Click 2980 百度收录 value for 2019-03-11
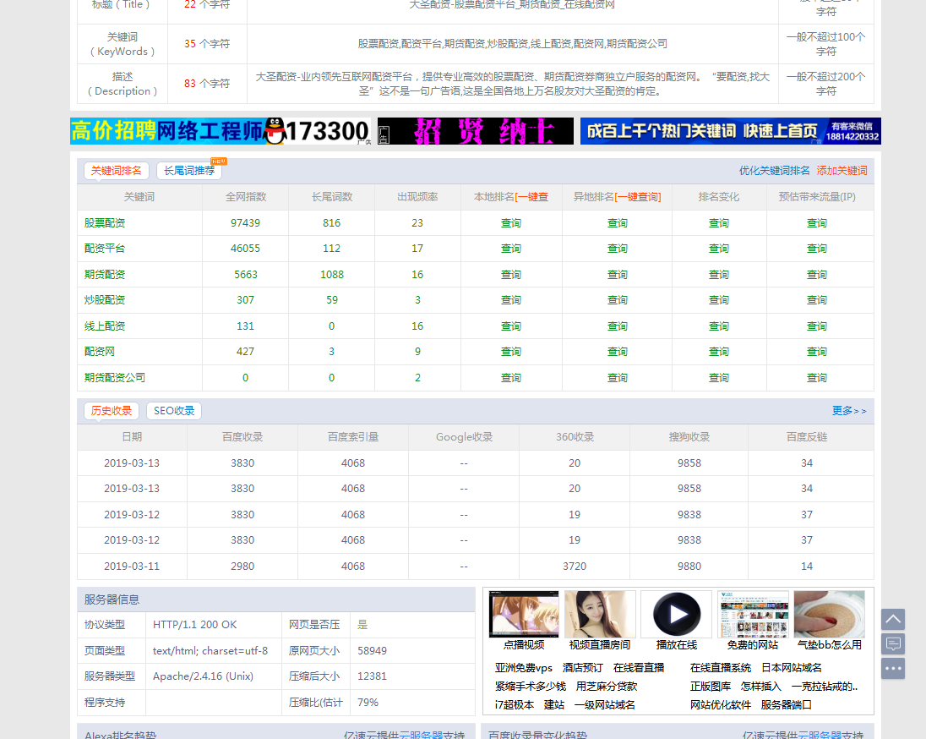 [242, 567]
